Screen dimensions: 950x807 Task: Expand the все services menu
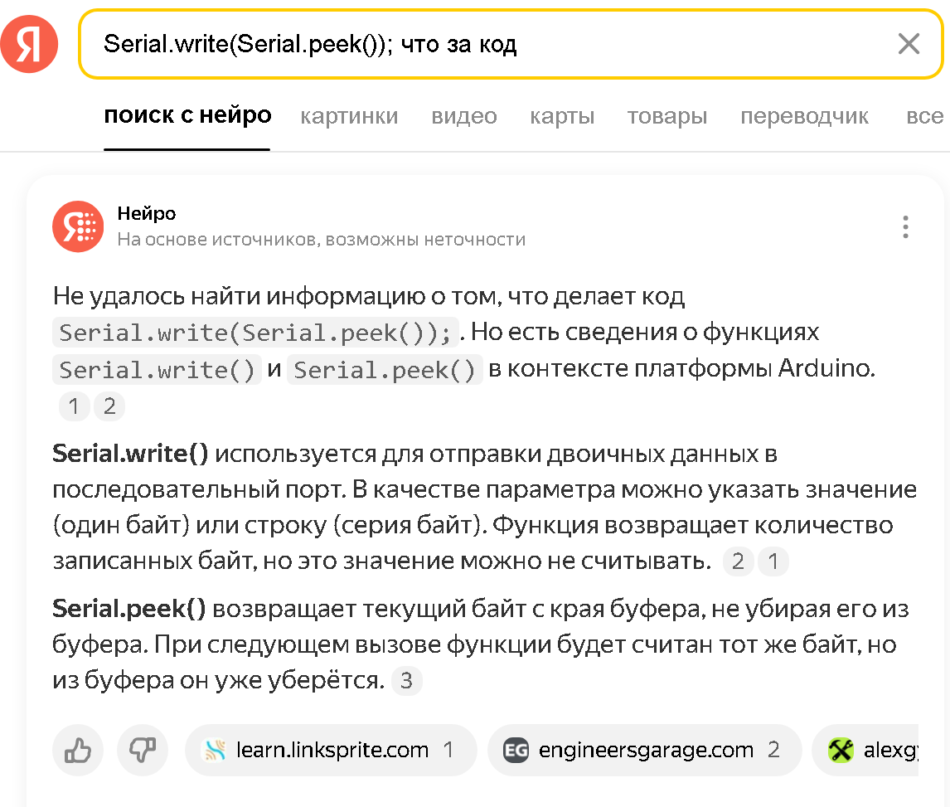(x=923, y=116)
